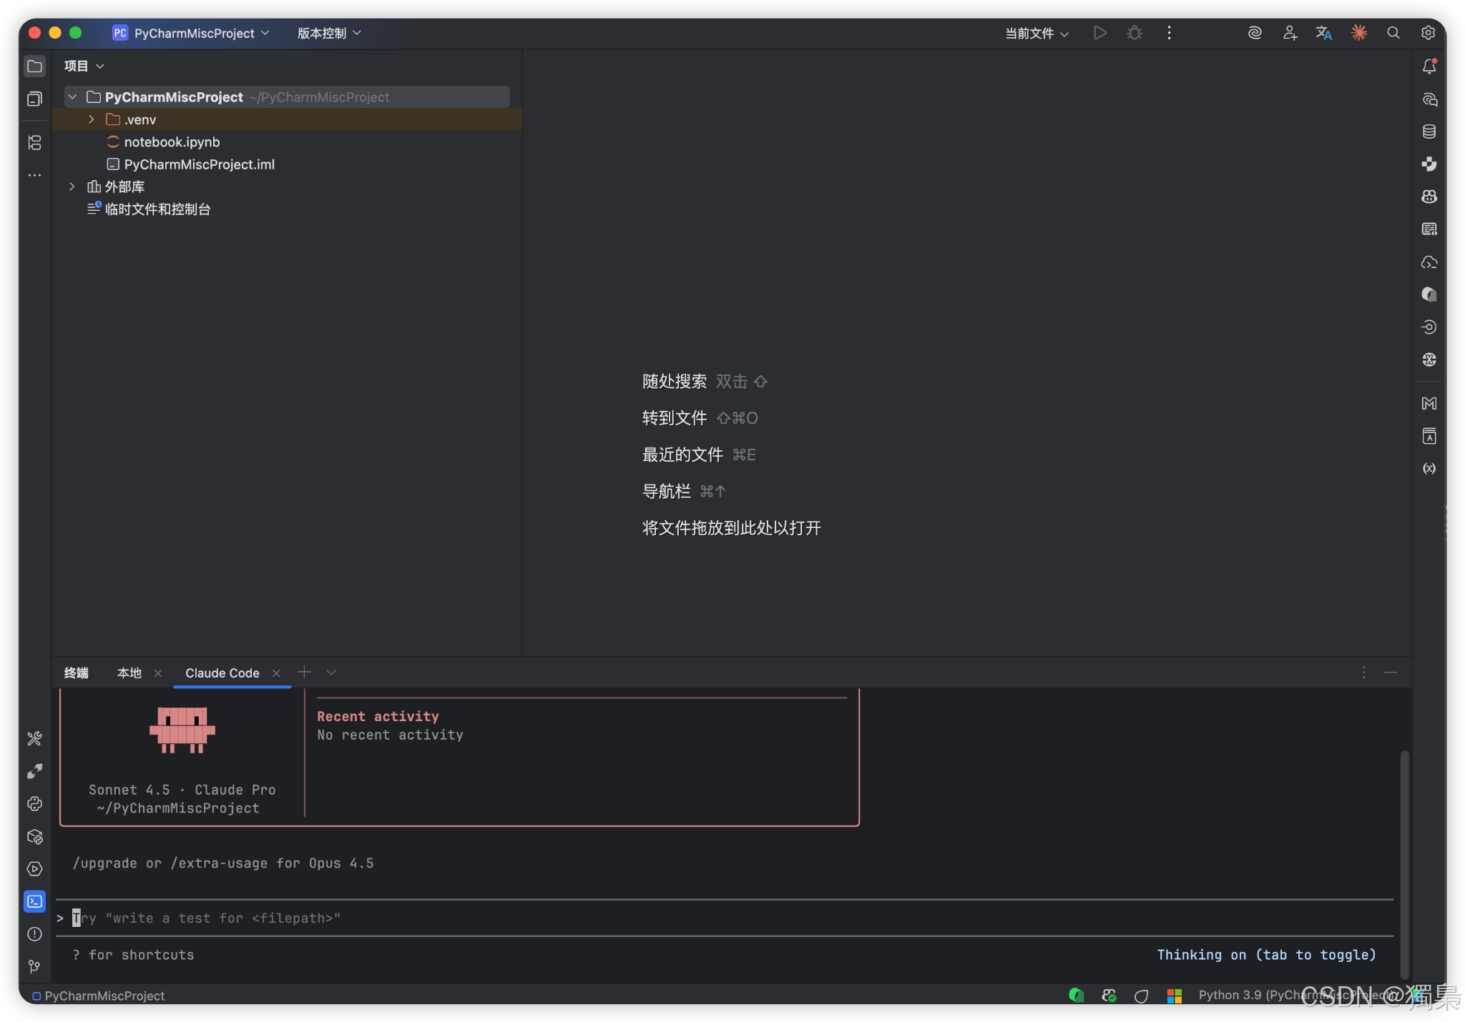Open IDE settings gear icon
The height and width of the screenshot is (1022, 1465).
pyautogui.click(x=1428, y=33)
